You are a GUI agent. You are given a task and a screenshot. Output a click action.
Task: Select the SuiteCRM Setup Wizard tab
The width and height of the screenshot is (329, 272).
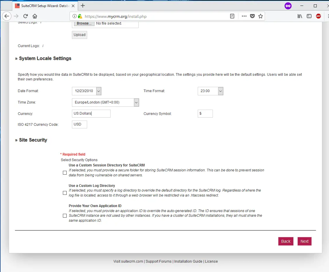pyautogui.click(x=45, y=6)
